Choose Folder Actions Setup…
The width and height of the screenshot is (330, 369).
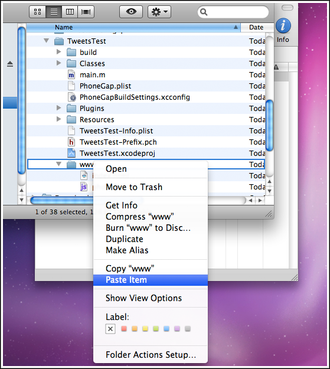point(151,355)
